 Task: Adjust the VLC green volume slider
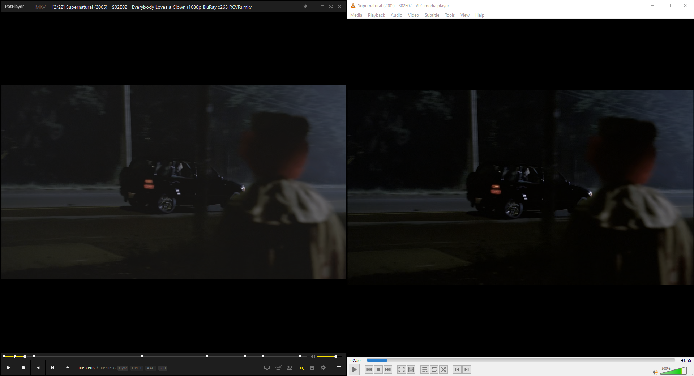point(673,371)
